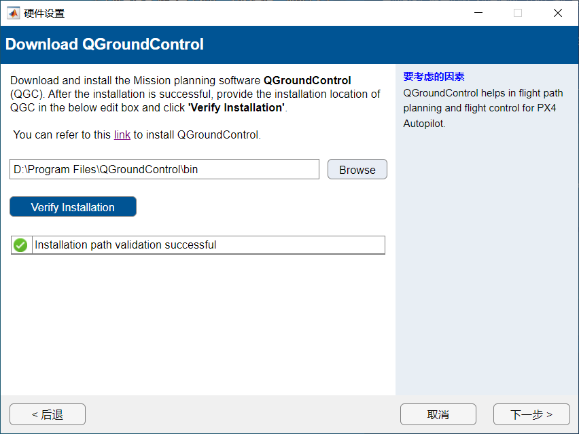Click the Verify Installation button
The height and width of the screenshot is (434, 579).
point(73,207)
